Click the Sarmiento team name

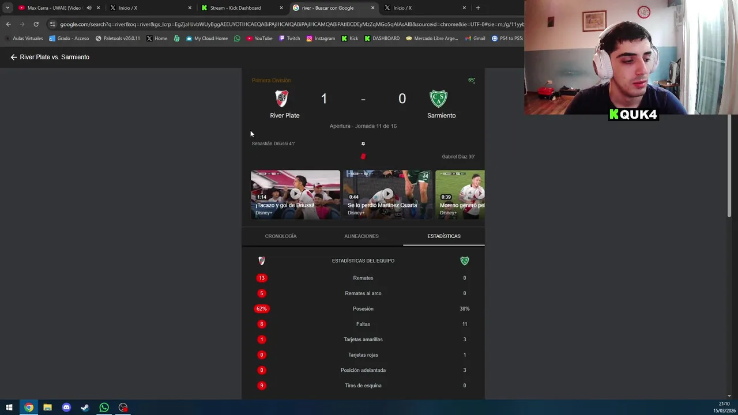(x=441, y=115)
